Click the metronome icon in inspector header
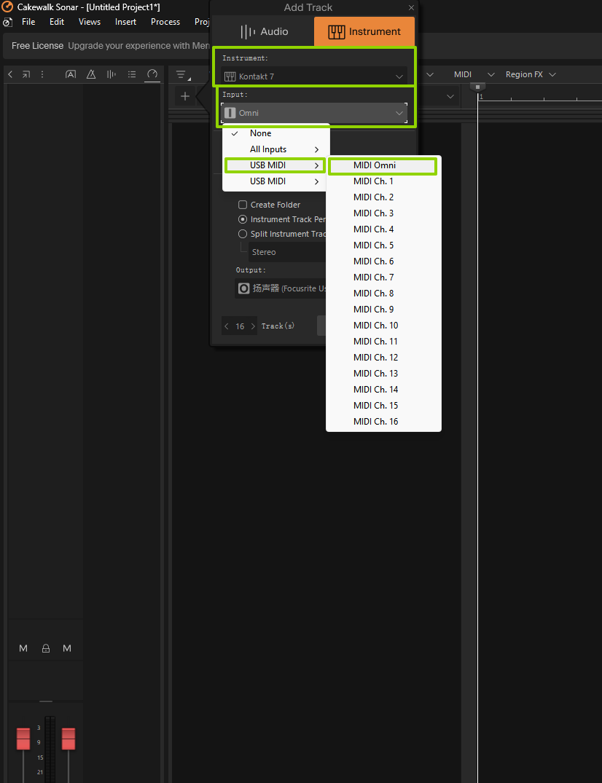The width and height of the screenshot is (602, 783). point(91,74)
